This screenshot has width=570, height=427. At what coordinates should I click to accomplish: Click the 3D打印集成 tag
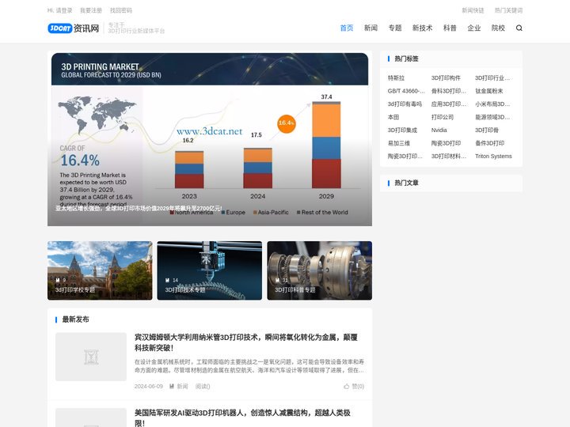pyautogui.click(x=402, y=130)
